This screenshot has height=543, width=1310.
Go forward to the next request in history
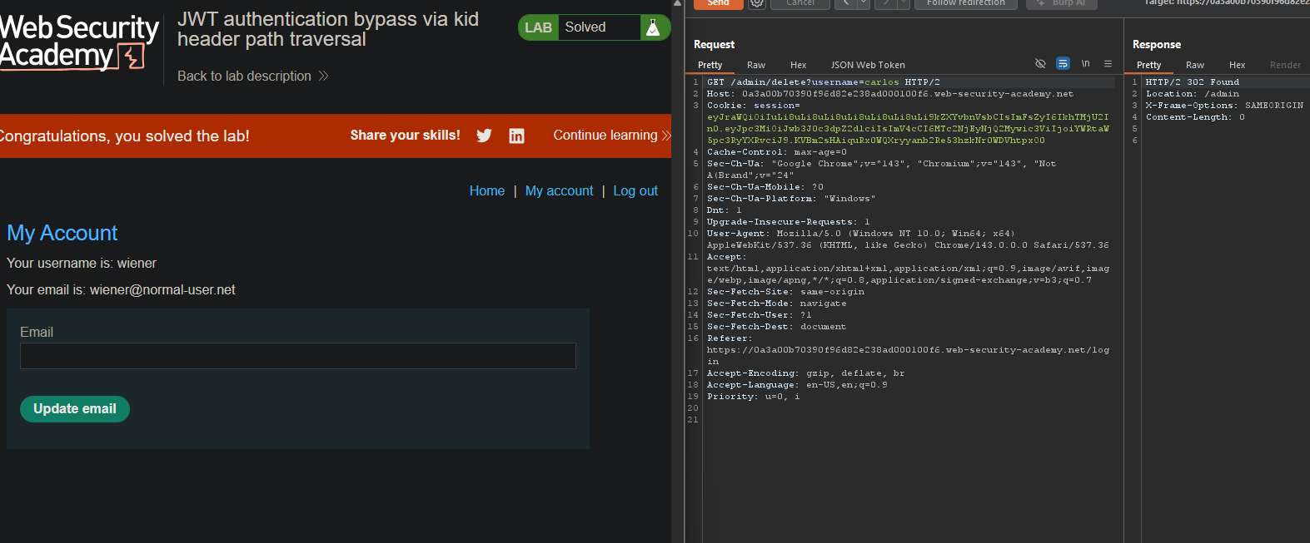[x=885, y=3]
